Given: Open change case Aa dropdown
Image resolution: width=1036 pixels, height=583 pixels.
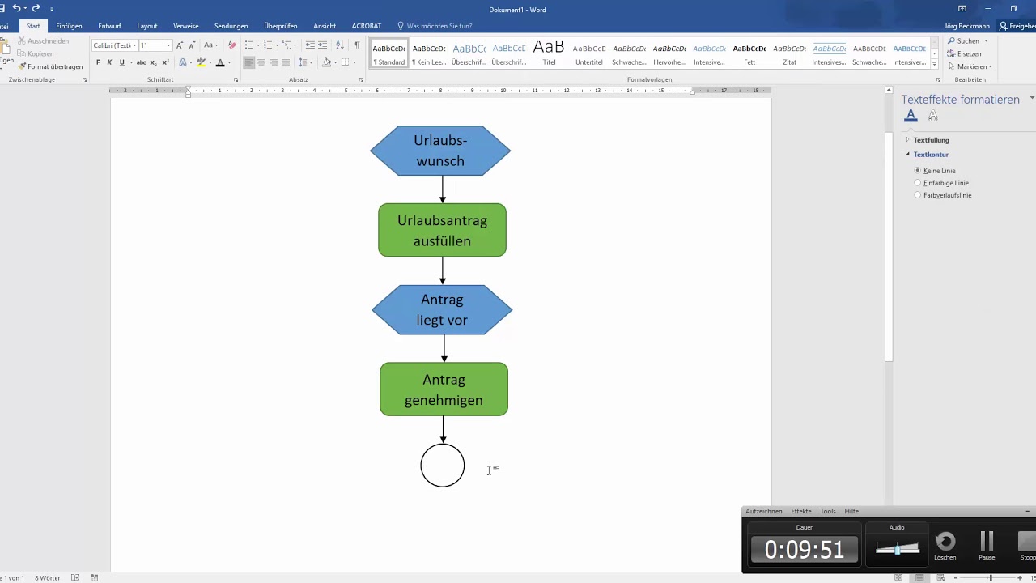Looking at the screenshot, I should point(210,45).
